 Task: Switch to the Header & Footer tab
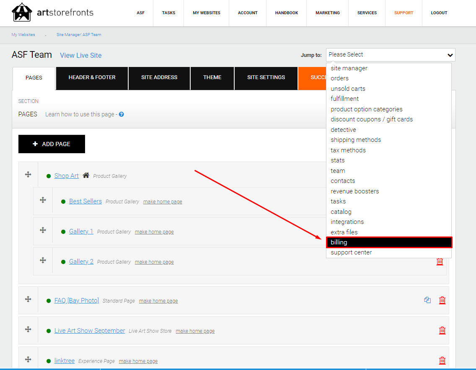(92, 77)
